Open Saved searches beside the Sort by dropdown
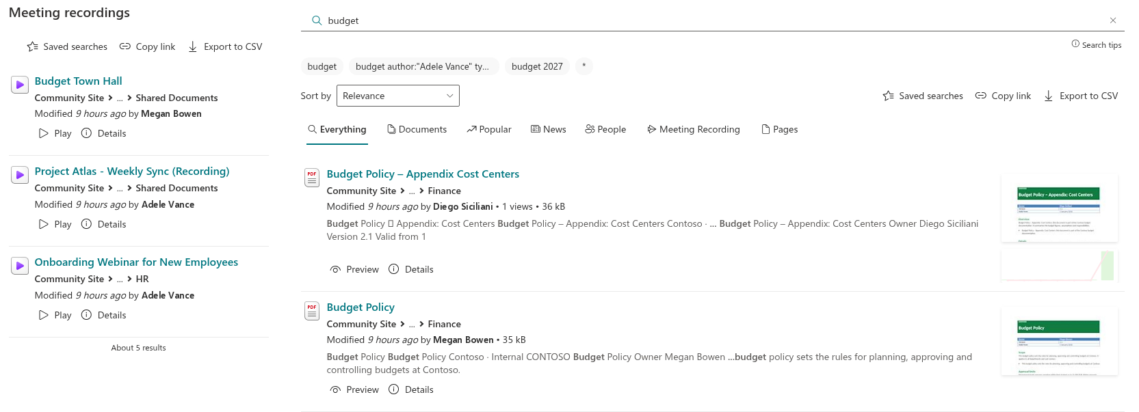The width and height of the screenshot is (1139, 412). click(x=923, y=96)
